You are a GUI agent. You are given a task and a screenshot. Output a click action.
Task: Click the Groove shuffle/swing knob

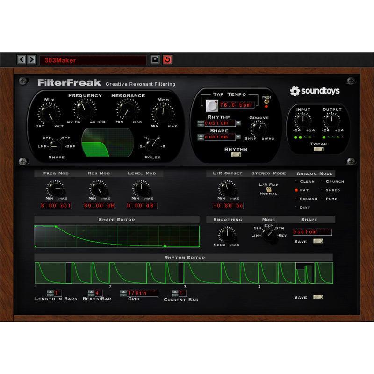point(259,129)
